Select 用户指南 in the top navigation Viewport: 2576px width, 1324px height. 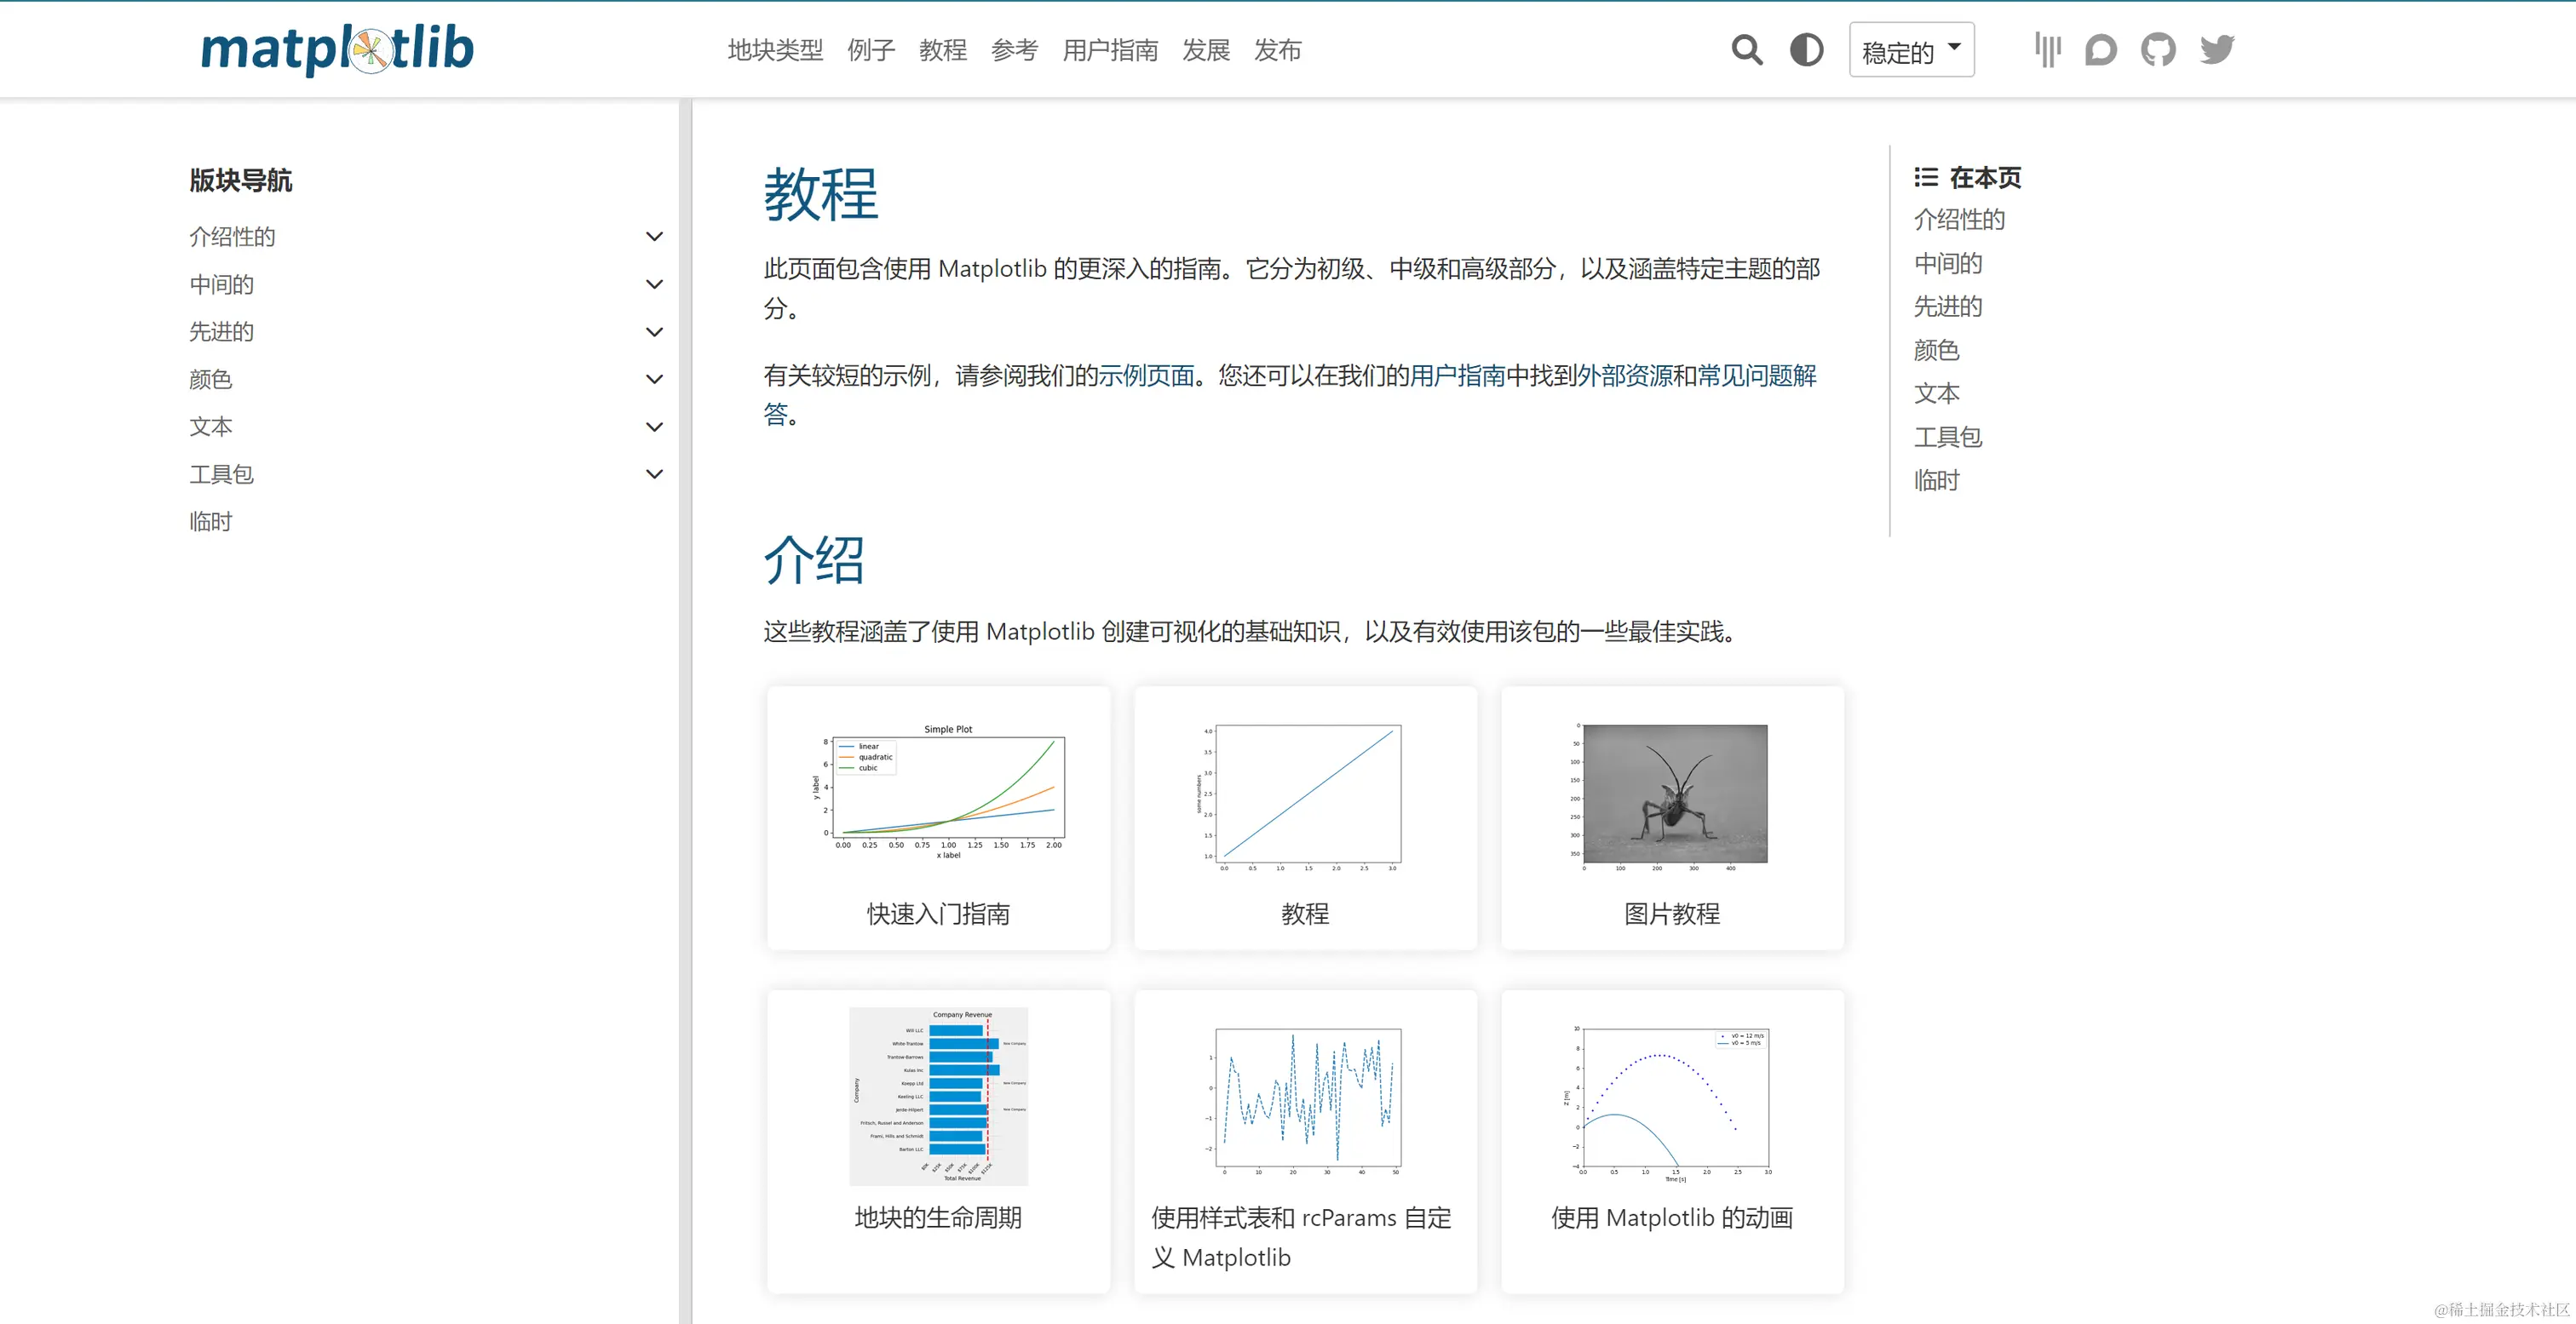click(x=1110, y=50)
